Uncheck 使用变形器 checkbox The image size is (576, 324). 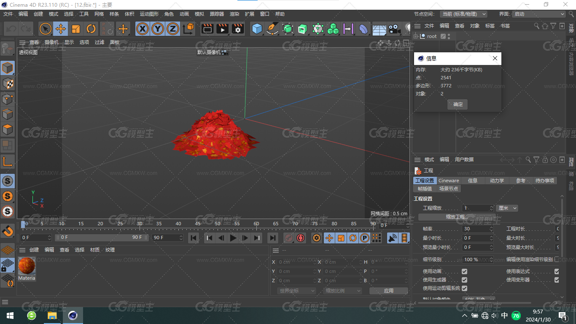click(x=557, y=280)
